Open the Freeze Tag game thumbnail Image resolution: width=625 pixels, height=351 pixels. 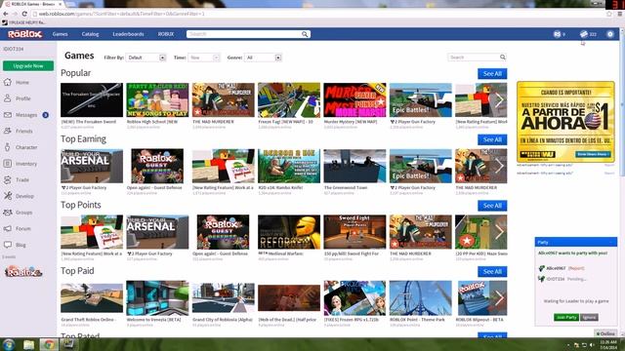pos(289,99)
